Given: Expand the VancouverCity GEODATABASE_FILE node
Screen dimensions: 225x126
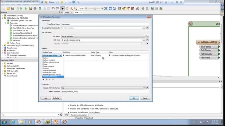Looking at the screenshot, I should tap(2, 45).
